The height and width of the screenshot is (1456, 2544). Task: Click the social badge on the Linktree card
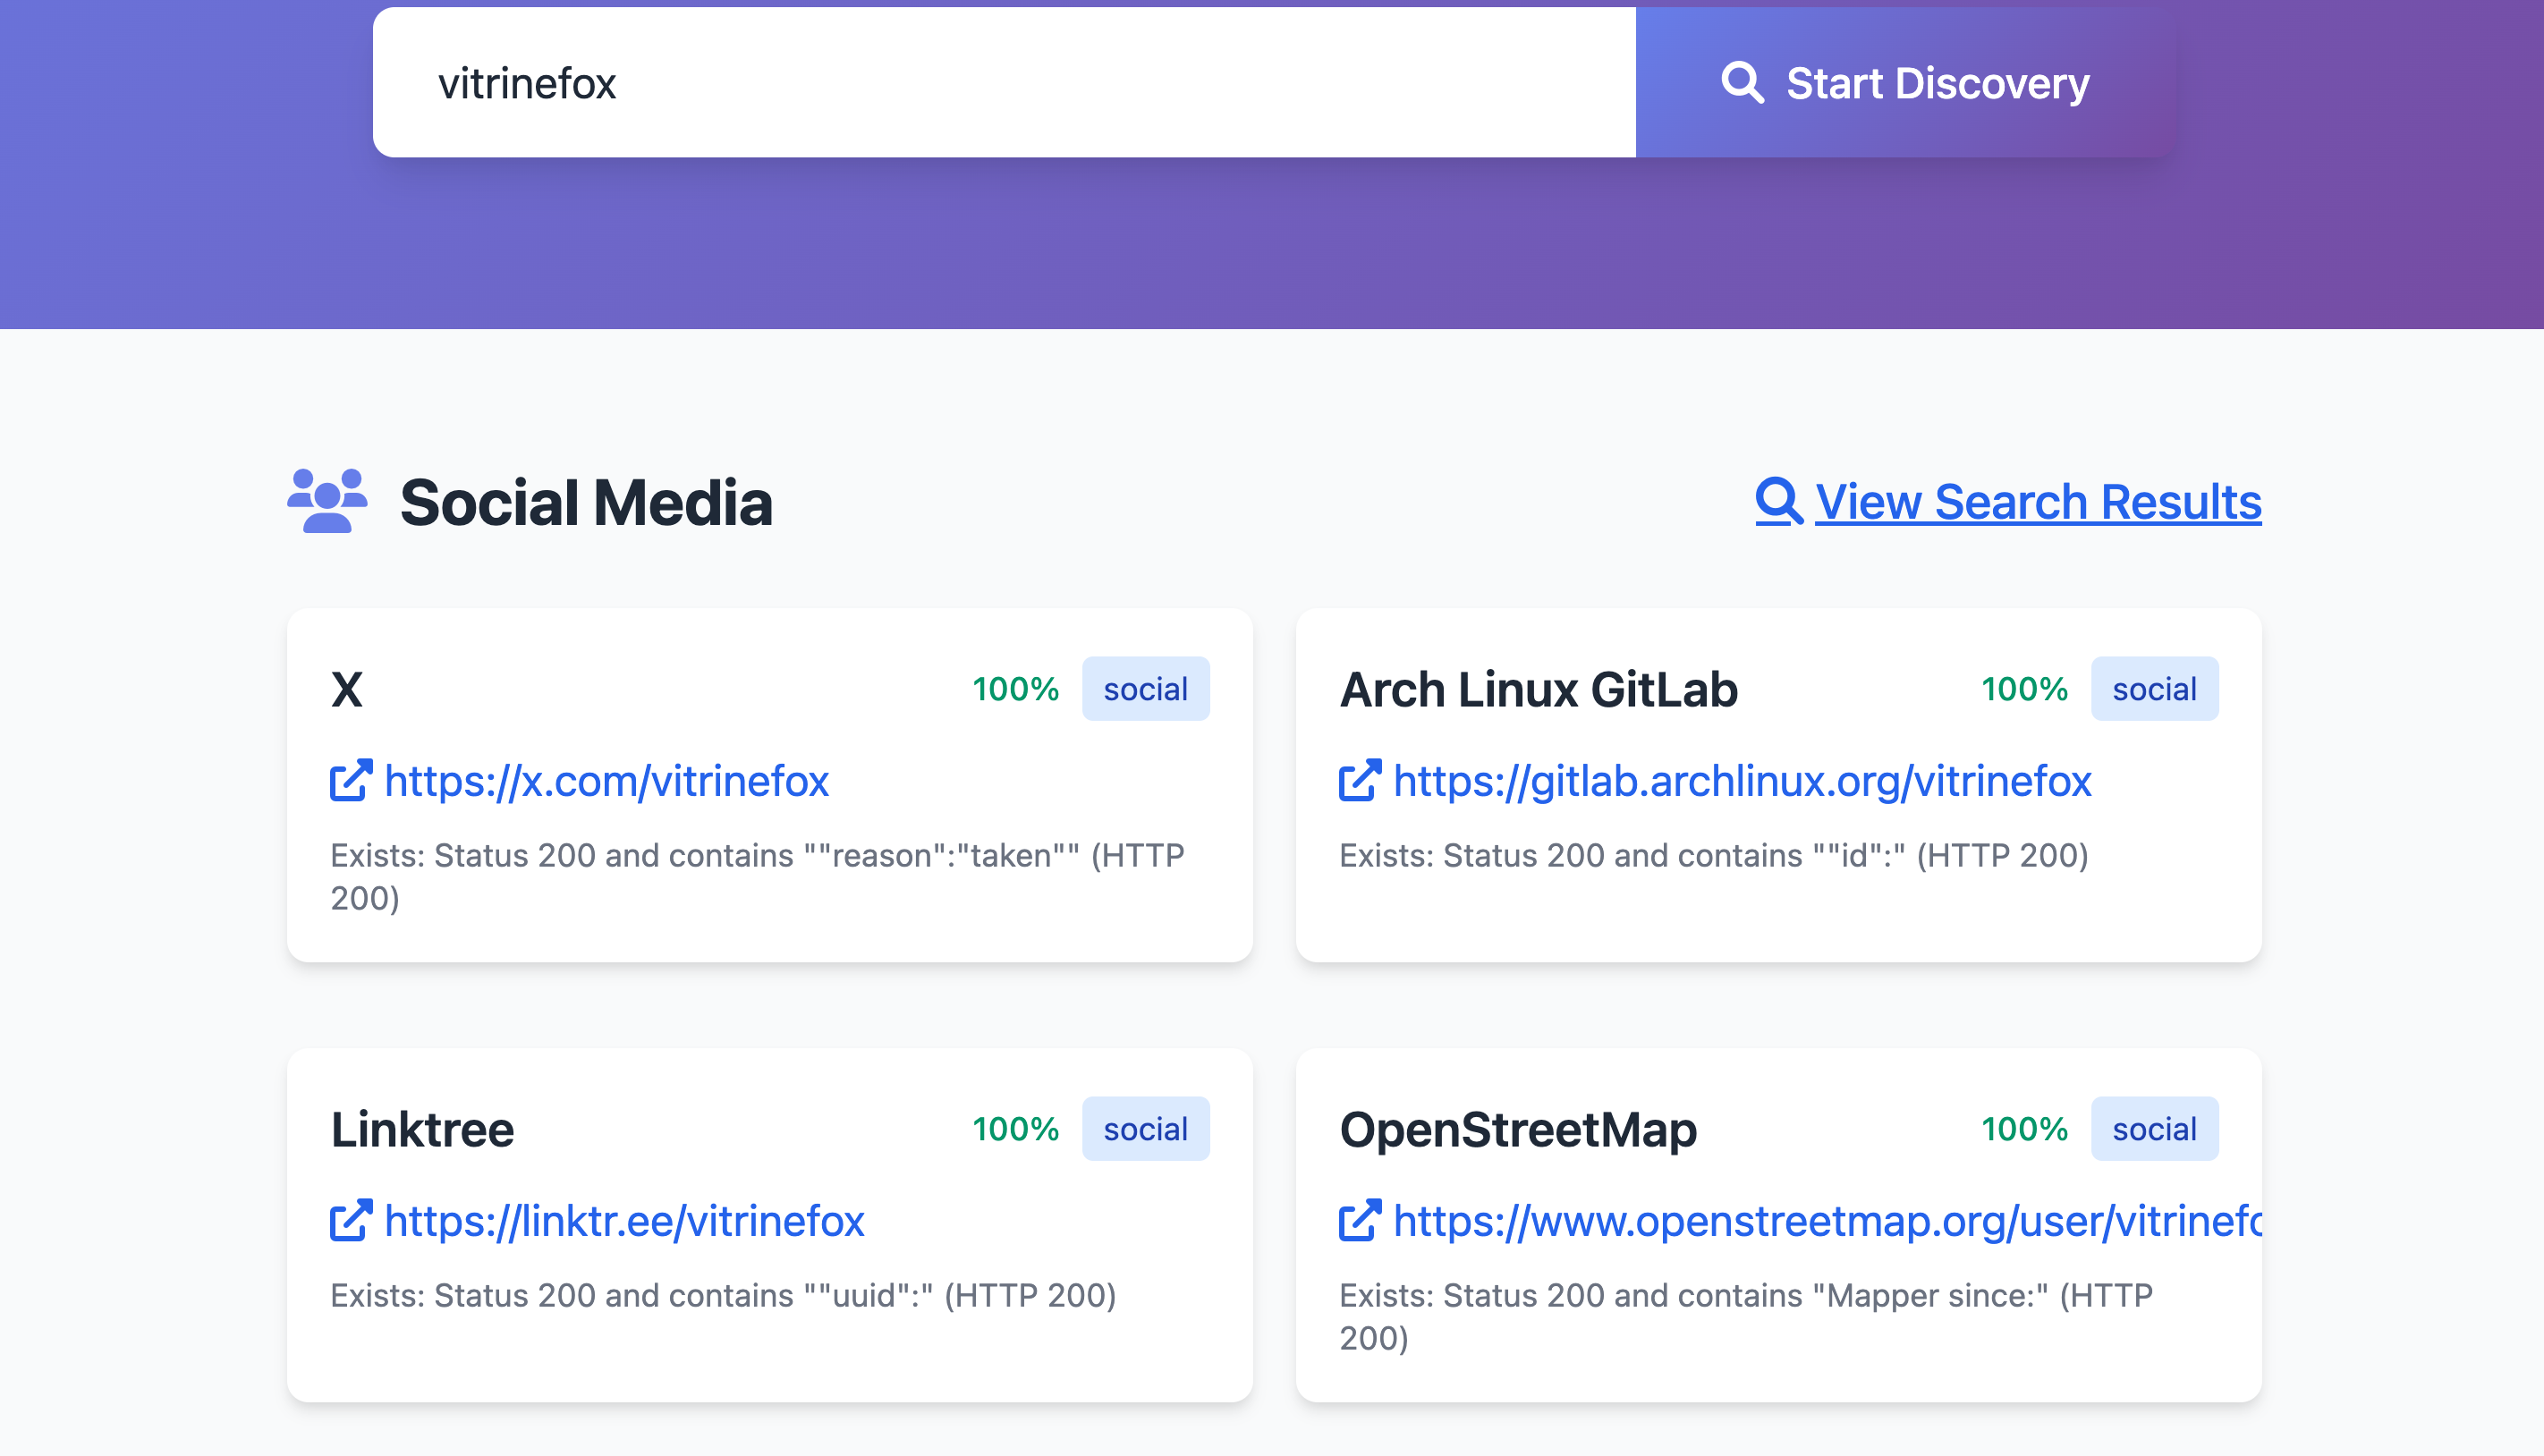(1145, 1128)
